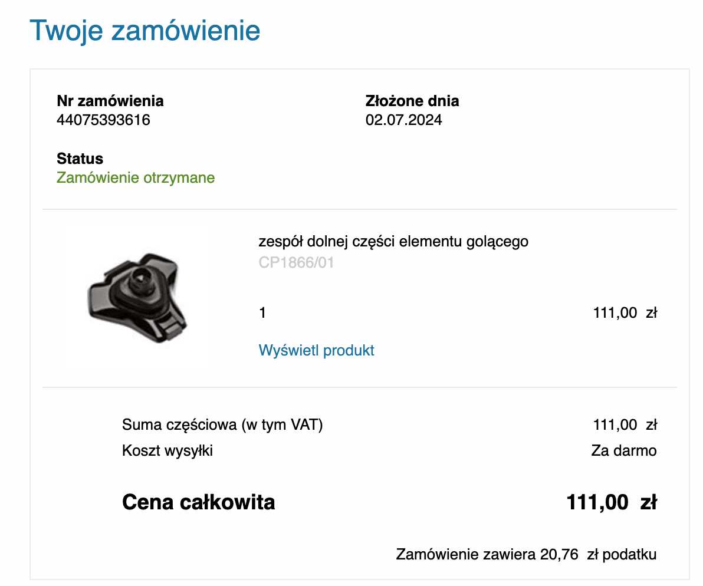Click the item price next to quantity
Screen dimensions: 703x586
625,312
